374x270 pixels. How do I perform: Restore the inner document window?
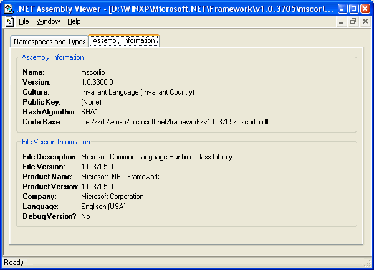[353, 21]
